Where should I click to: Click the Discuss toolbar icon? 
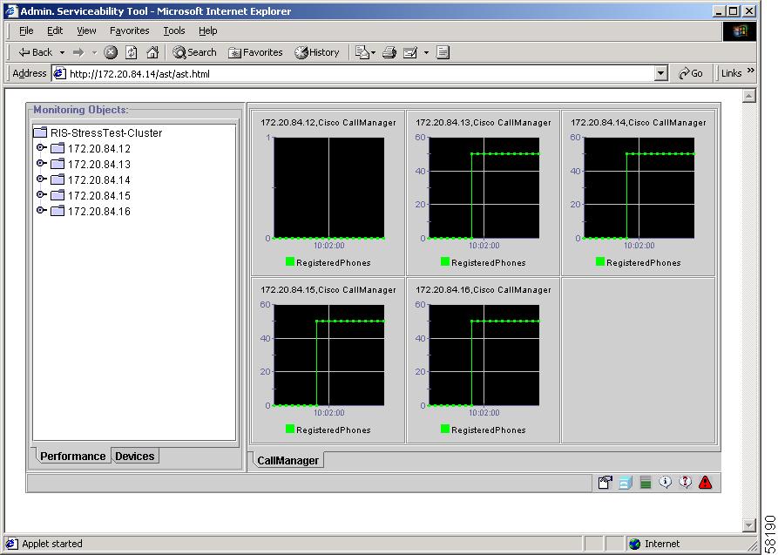(x=443, y=52)
